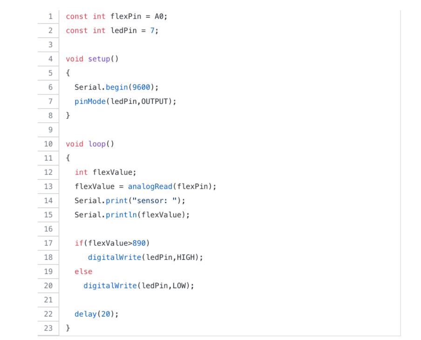Click the setup function name

(x=99, y=59)
